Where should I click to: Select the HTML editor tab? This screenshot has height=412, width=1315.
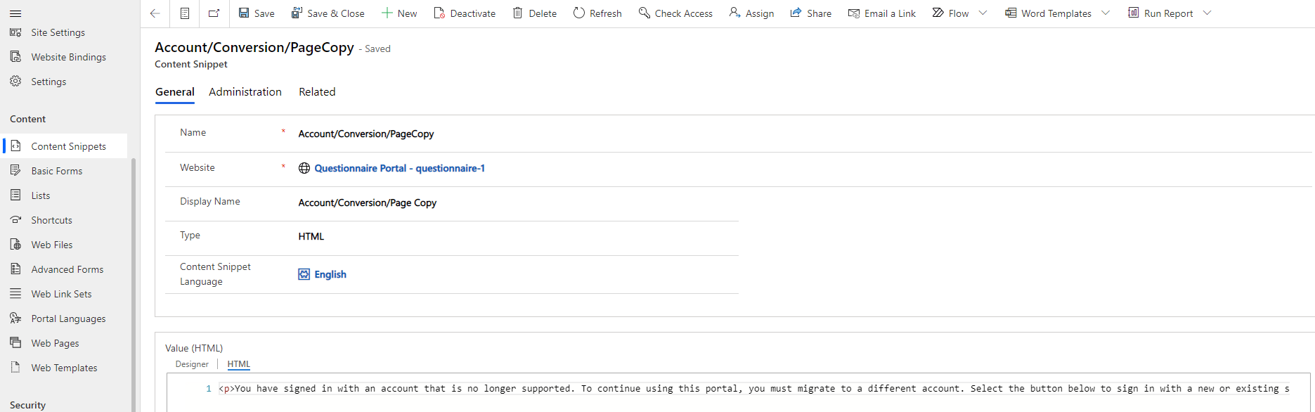point(239,364)
